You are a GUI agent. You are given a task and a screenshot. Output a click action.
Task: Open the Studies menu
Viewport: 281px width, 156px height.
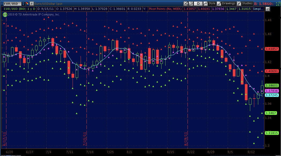click(x=247, y=3)
